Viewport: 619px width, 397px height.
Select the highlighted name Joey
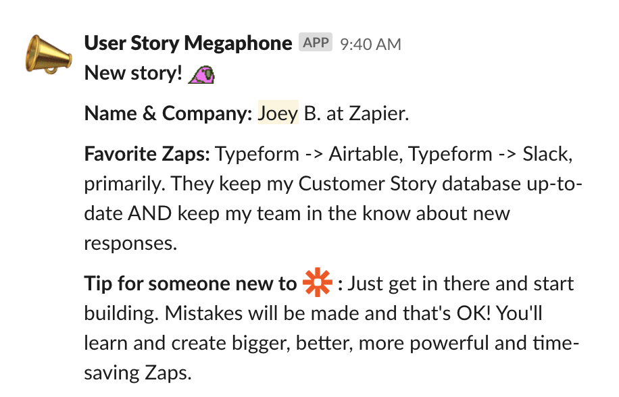tap(278, 113)
